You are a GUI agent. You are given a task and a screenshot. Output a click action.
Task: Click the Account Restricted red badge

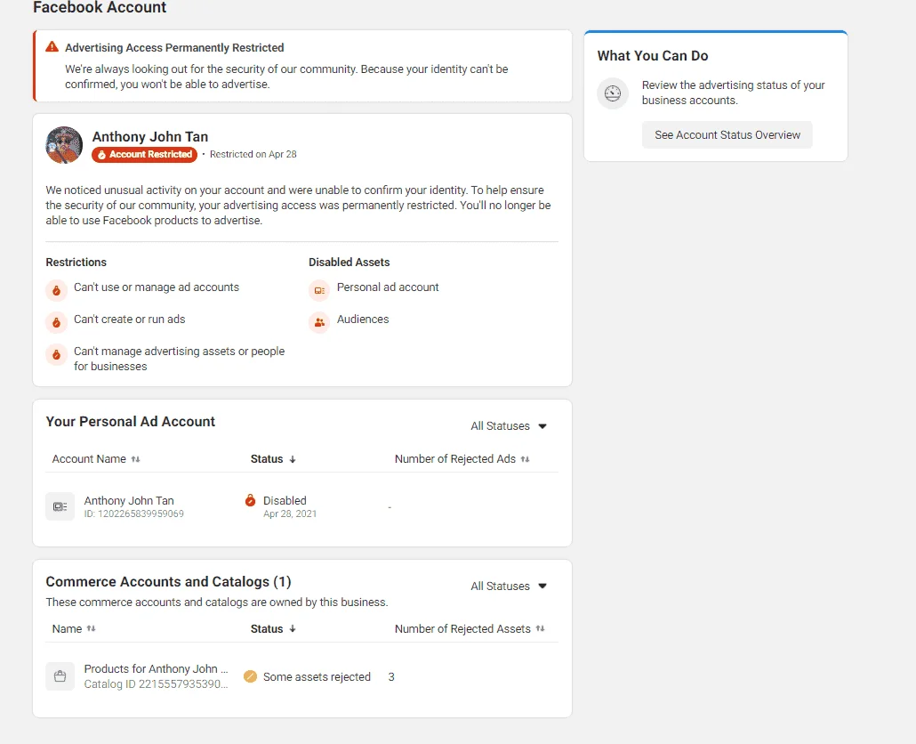coord(144,154)
